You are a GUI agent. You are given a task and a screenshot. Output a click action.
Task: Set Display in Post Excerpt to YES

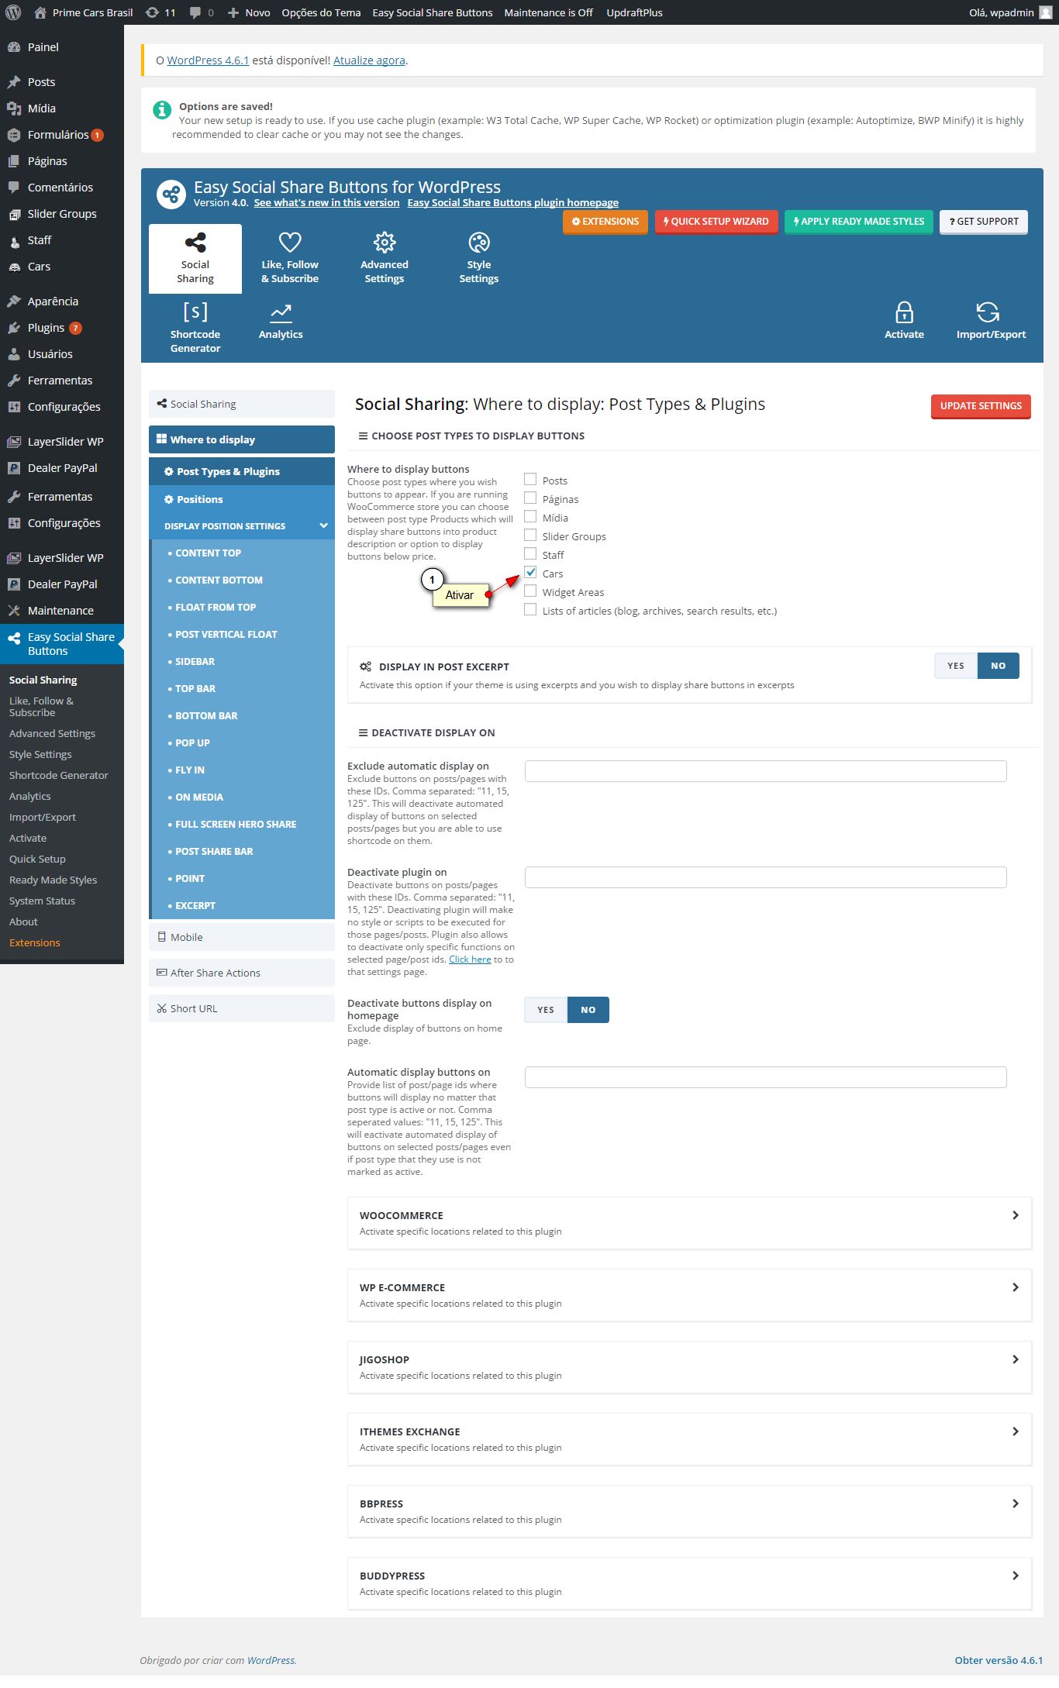956,666
